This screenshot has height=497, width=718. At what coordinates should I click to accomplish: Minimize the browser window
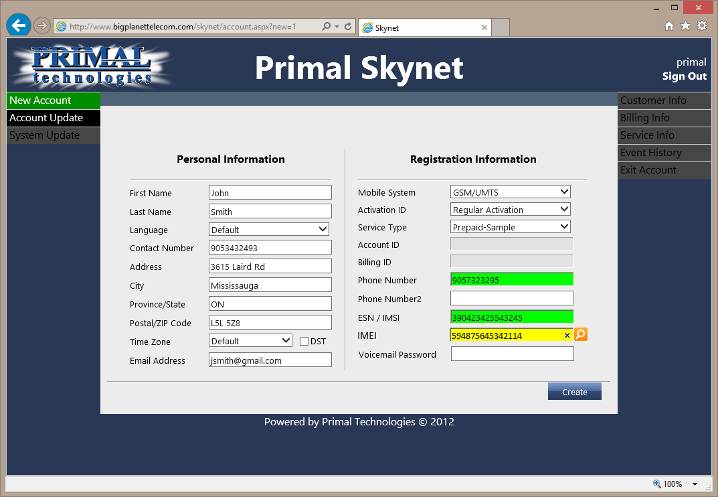(656, 8)
